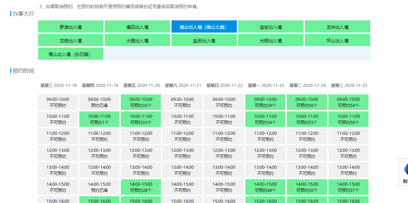Book the 15:00-16:00 slot on 2020-11-19
Viewport: 408px width, 203px height.
(99, 201)
